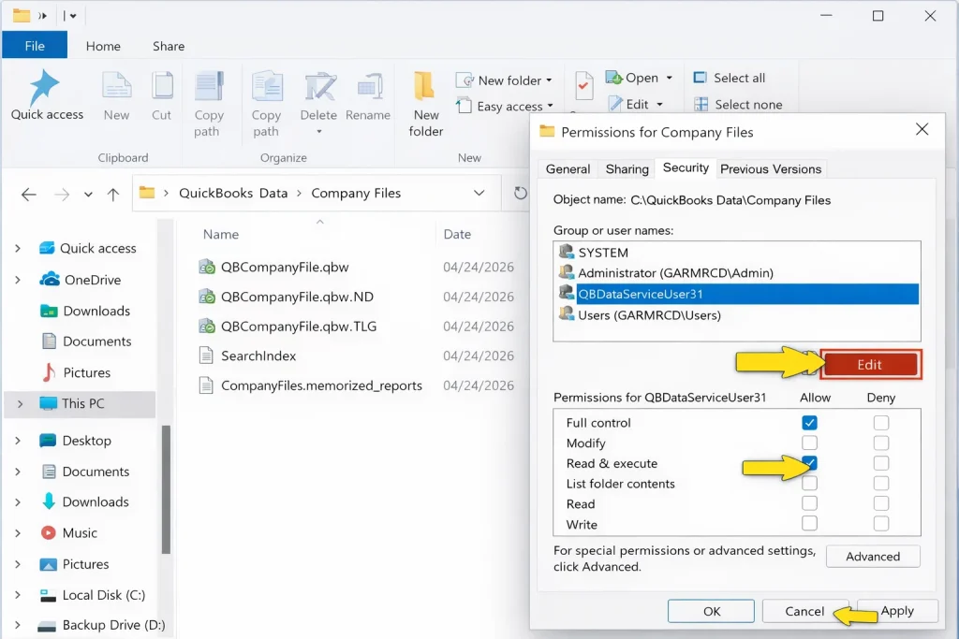The width and height of the screenshot is (959, 639).
Task: Switch to the Home ribbon tab
Action: (103, 46)
